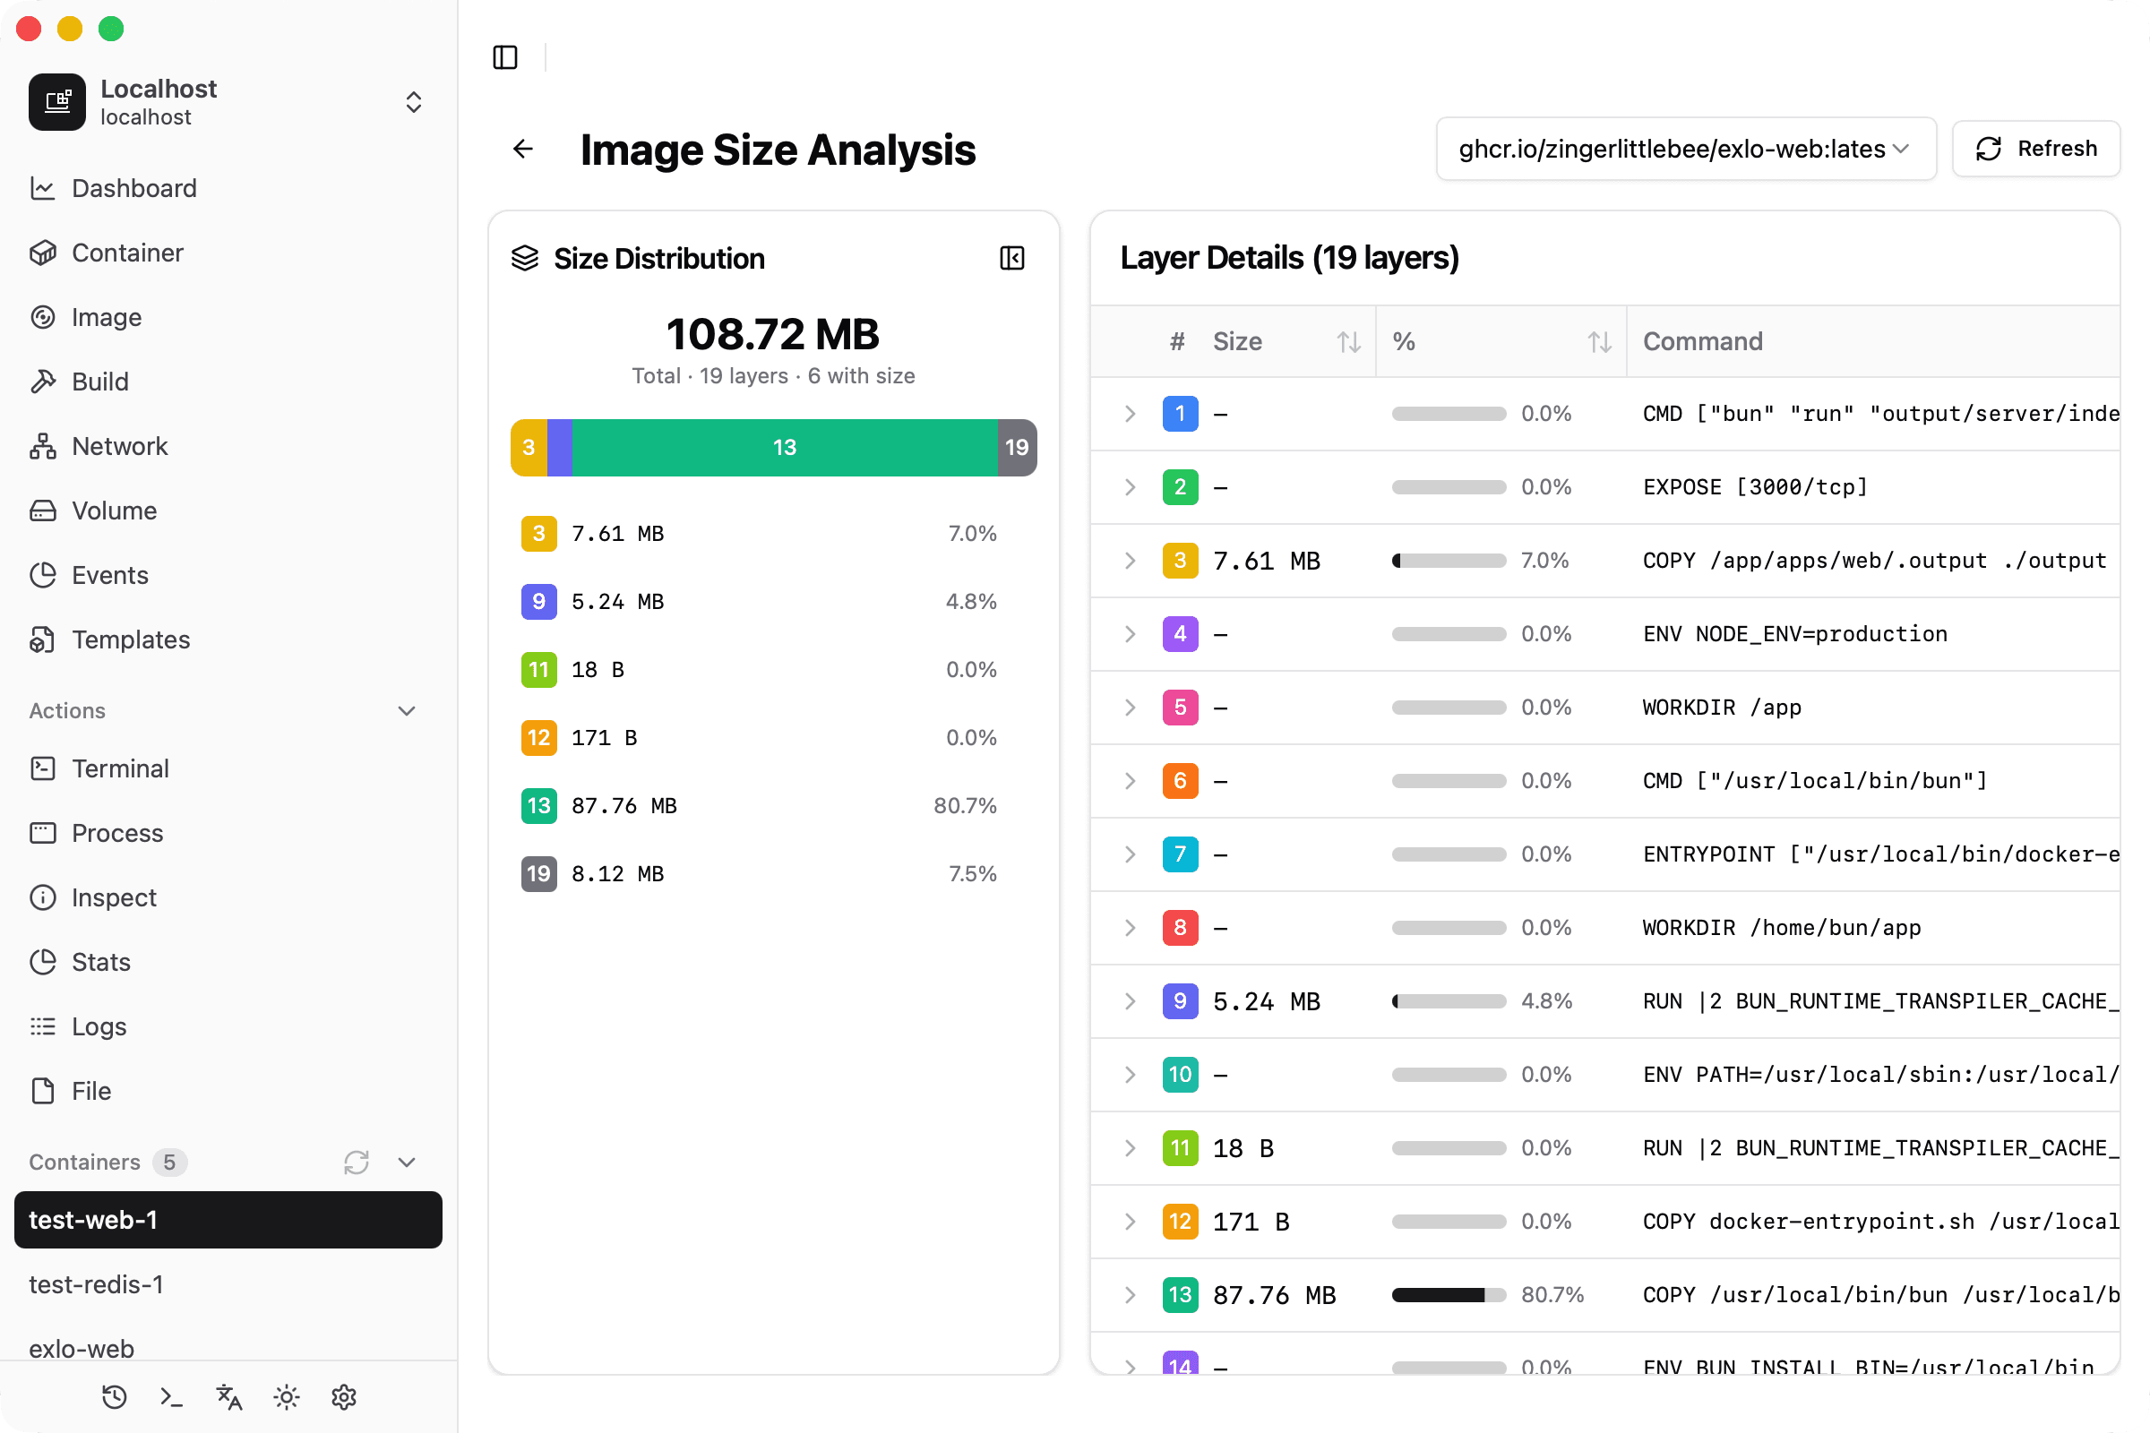Toggle light/dark theme with the brightness icon
This screenshot has width=2150, height=1433.
(x=285, y=1397)
